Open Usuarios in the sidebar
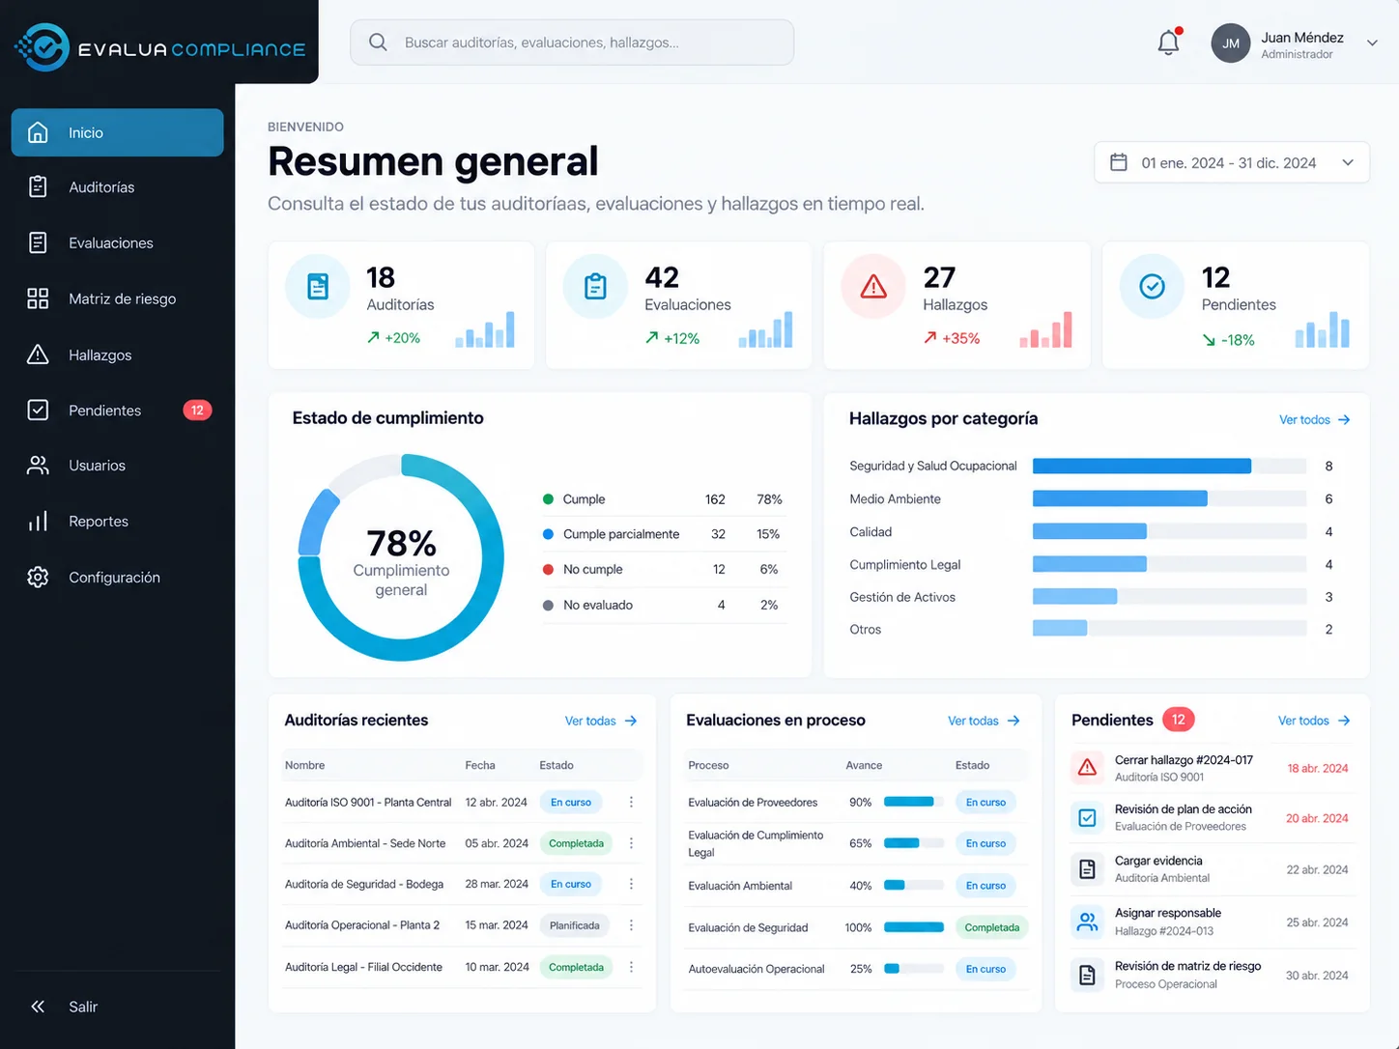This screenshot has height=1049, width=1399. 117,466
